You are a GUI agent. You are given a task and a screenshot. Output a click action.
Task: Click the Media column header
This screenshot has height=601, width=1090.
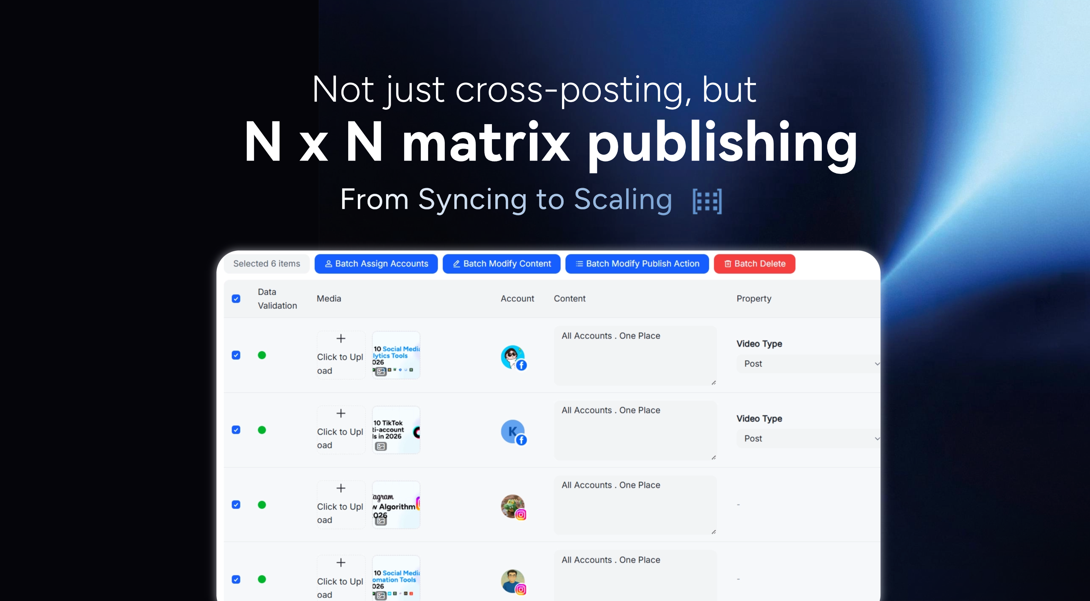coord(329,299)
